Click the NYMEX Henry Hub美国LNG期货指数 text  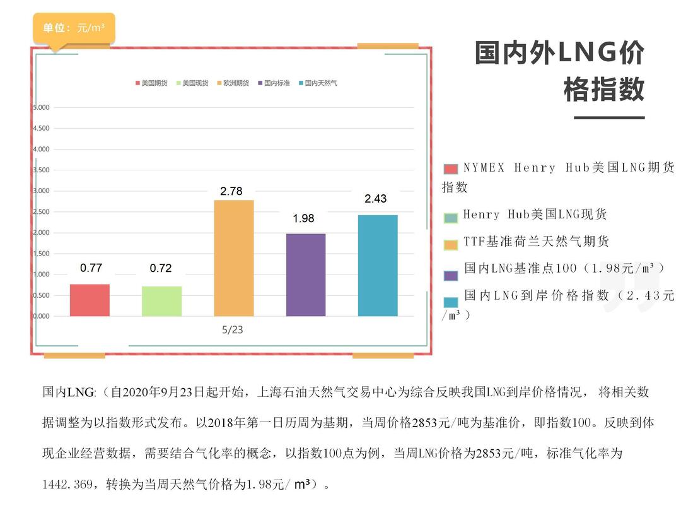(x=559, y=177)
